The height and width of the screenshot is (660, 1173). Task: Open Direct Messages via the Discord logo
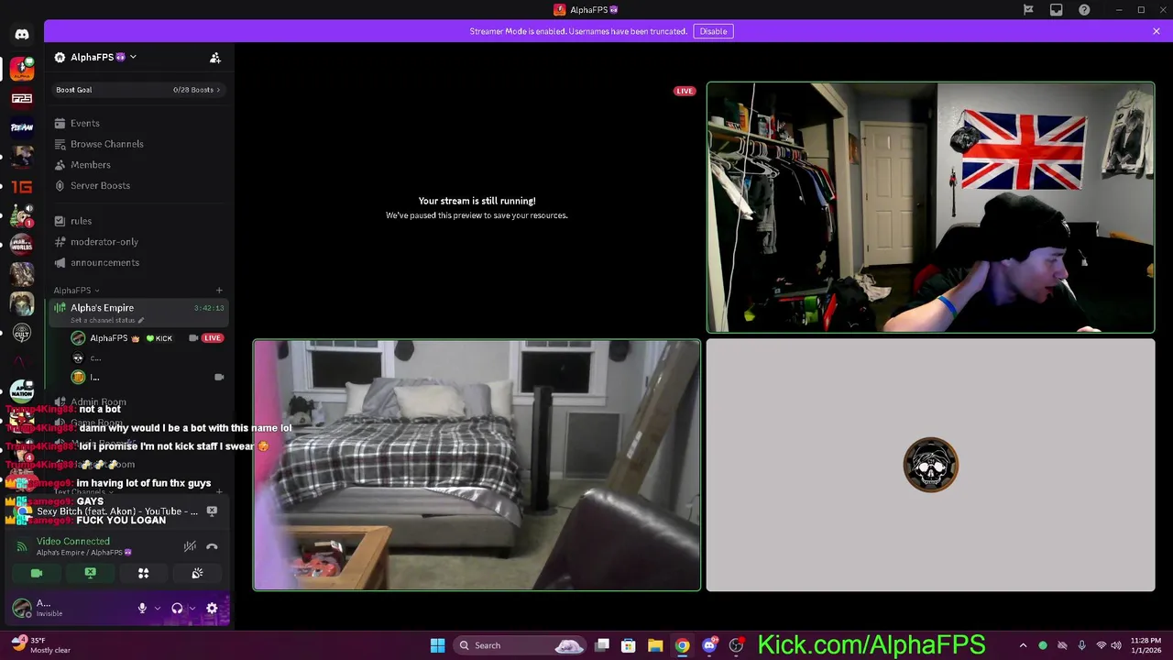click(x=22, y=35)
